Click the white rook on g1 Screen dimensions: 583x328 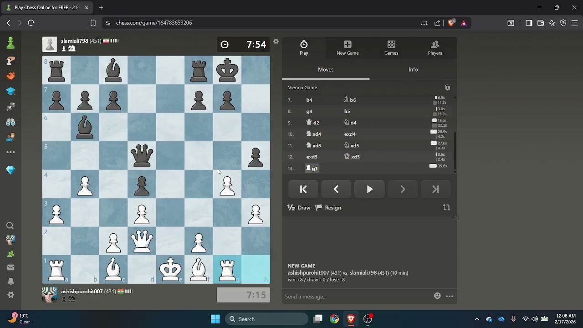227,269
